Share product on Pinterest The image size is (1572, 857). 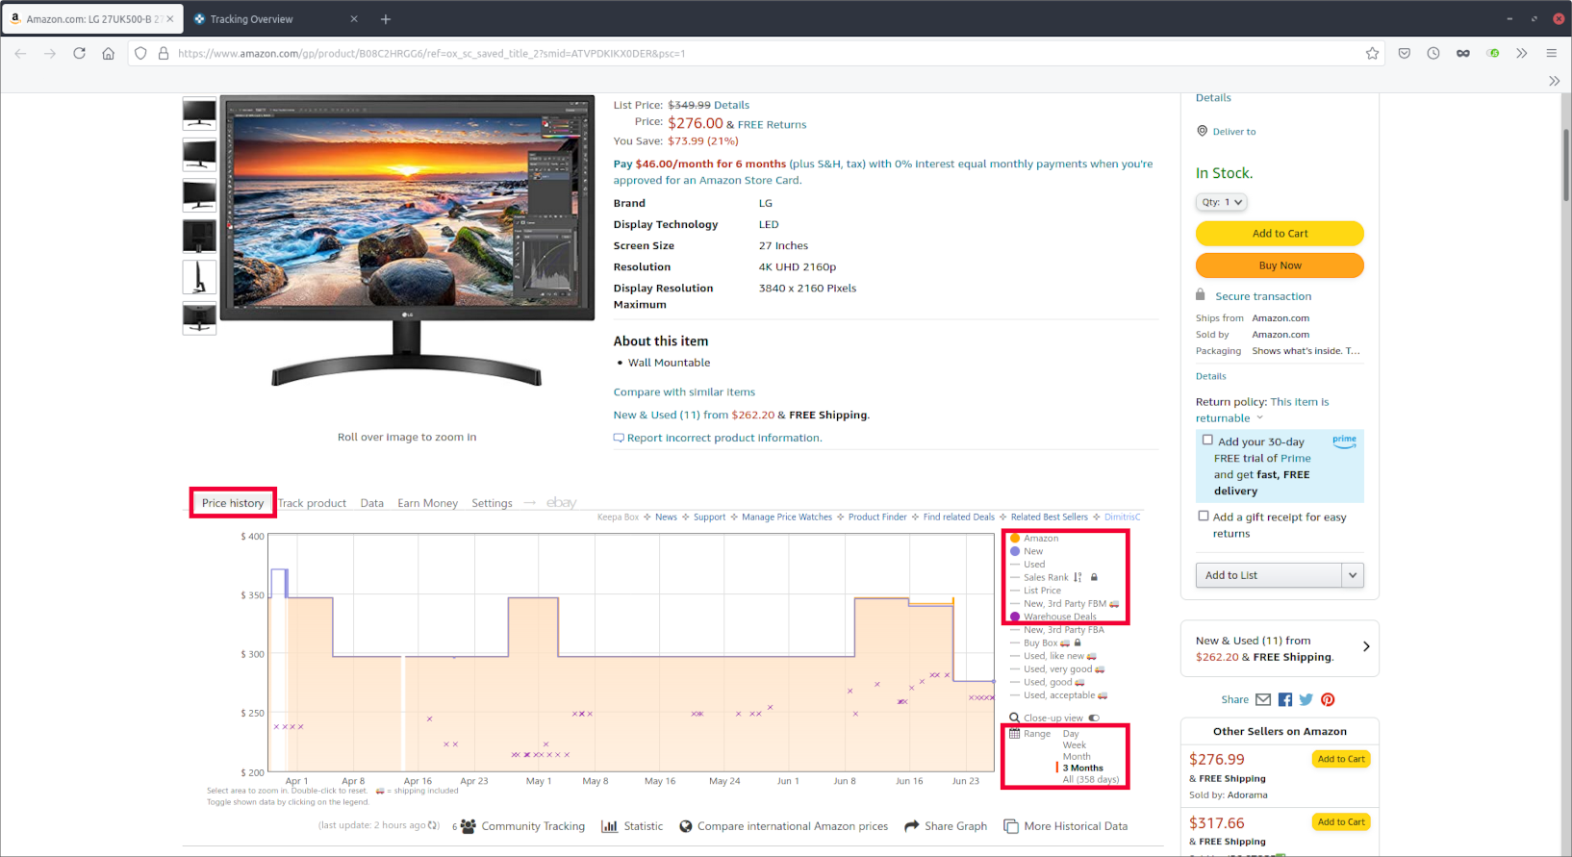(1328, 699)
